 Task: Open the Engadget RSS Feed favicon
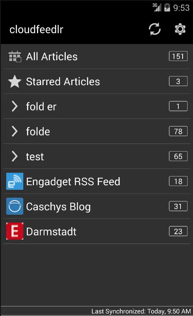coord(15,181)
